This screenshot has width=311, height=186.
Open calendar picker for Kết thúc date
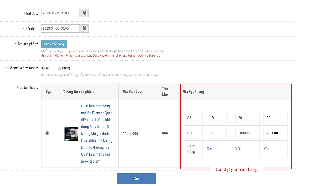pos(85,28)
